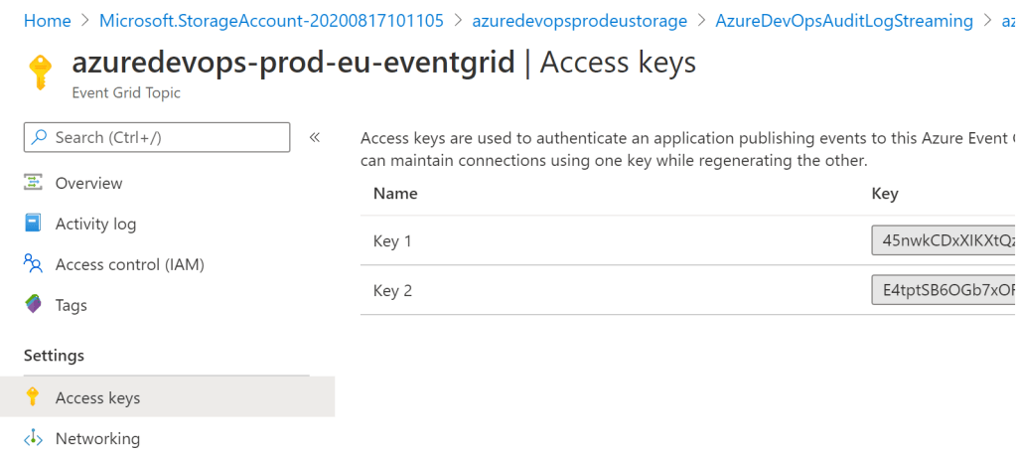Open AzureDevOpsAuditLogStreaming breadcrumb link
The height and width of the screenshot is (455, 1017).
(845, 20)
